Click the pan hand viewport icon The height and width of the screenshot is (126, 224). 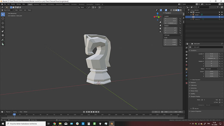(x=160, y=25)
